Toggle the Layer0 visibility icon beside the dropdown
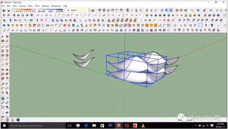The width and height of the screenshot is (228, 129). pos(93,10)
